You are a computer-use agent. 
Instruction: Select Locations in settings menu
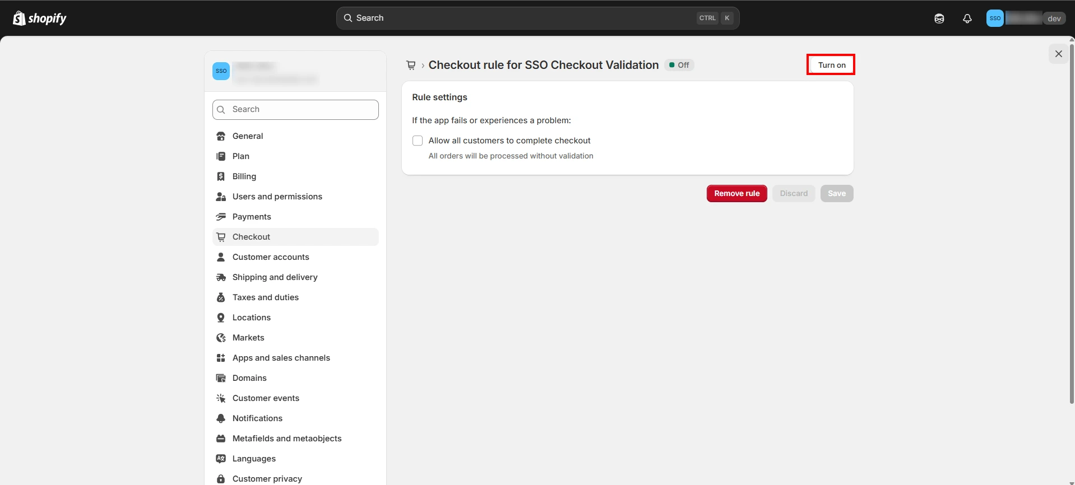(295, 318)
